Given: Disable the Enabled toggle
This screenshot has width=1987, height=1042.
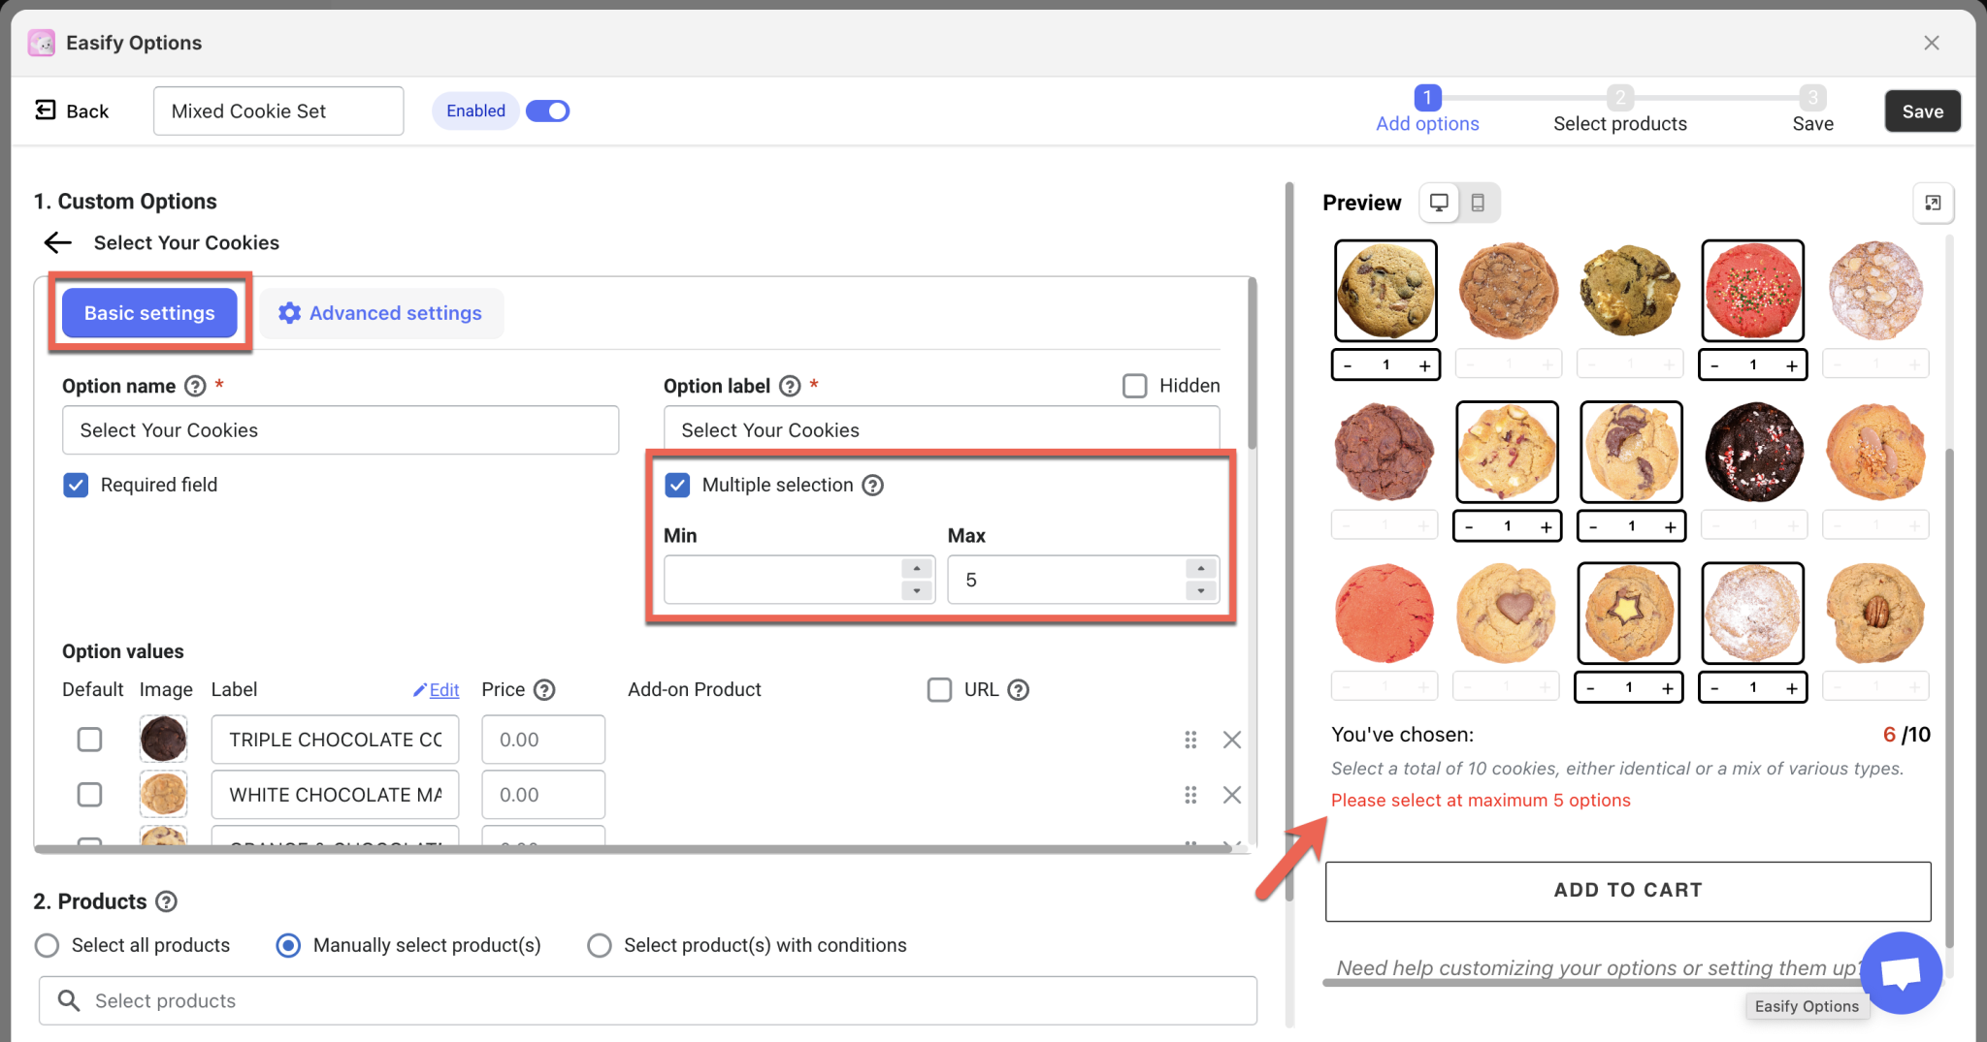Looking at the screenshot, I should click(548, 111).
